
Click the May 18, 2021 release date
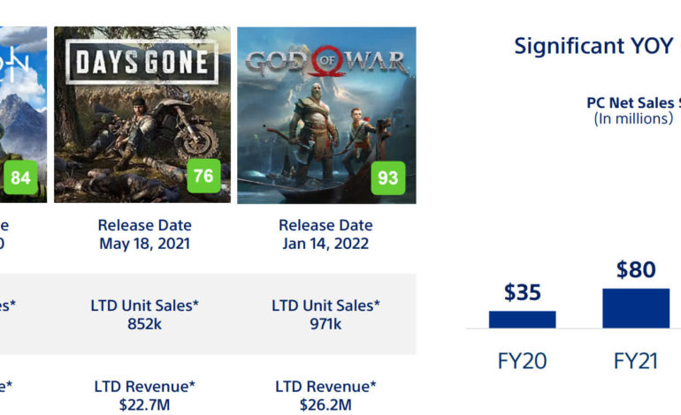(x=144, y=244)
